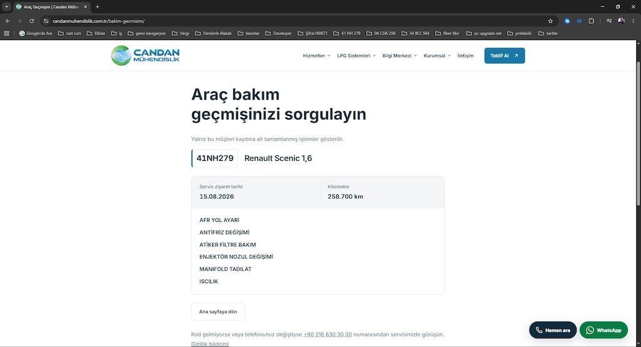Open the apps grid in bookmarks bar
This screenshot has width=641, height=347.
coord(6,34)
